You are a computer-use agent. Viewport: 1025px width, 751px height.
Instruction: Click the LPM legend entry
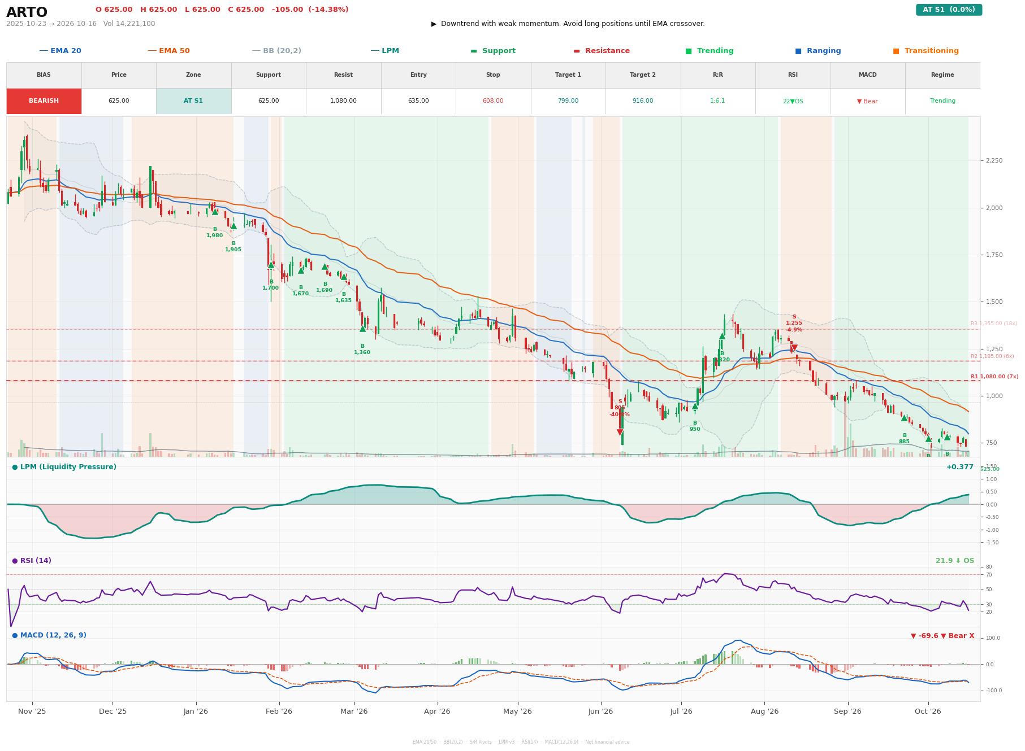[x=384, y=51]
